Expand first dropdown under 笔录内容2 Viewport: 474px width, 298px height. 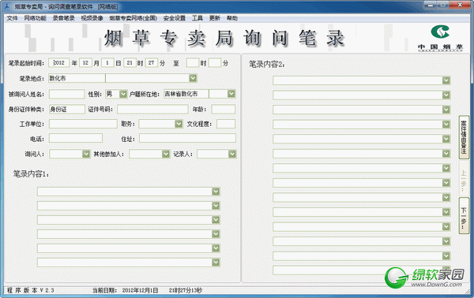pyautogui.click(x=446, y=80)
